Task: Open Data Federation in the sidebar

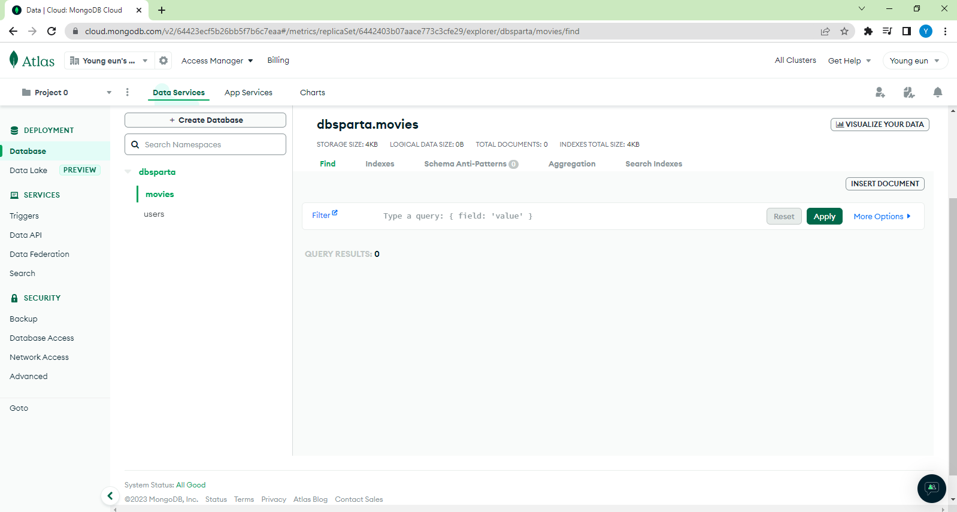Action: pyautogui.click(x=40, y=254)
